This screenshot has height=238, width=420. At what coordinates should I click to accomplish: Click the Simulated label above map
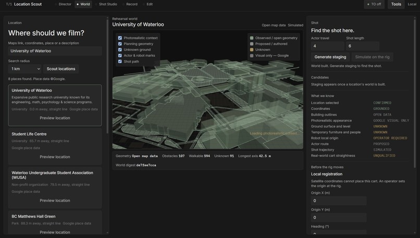point(295,25)
